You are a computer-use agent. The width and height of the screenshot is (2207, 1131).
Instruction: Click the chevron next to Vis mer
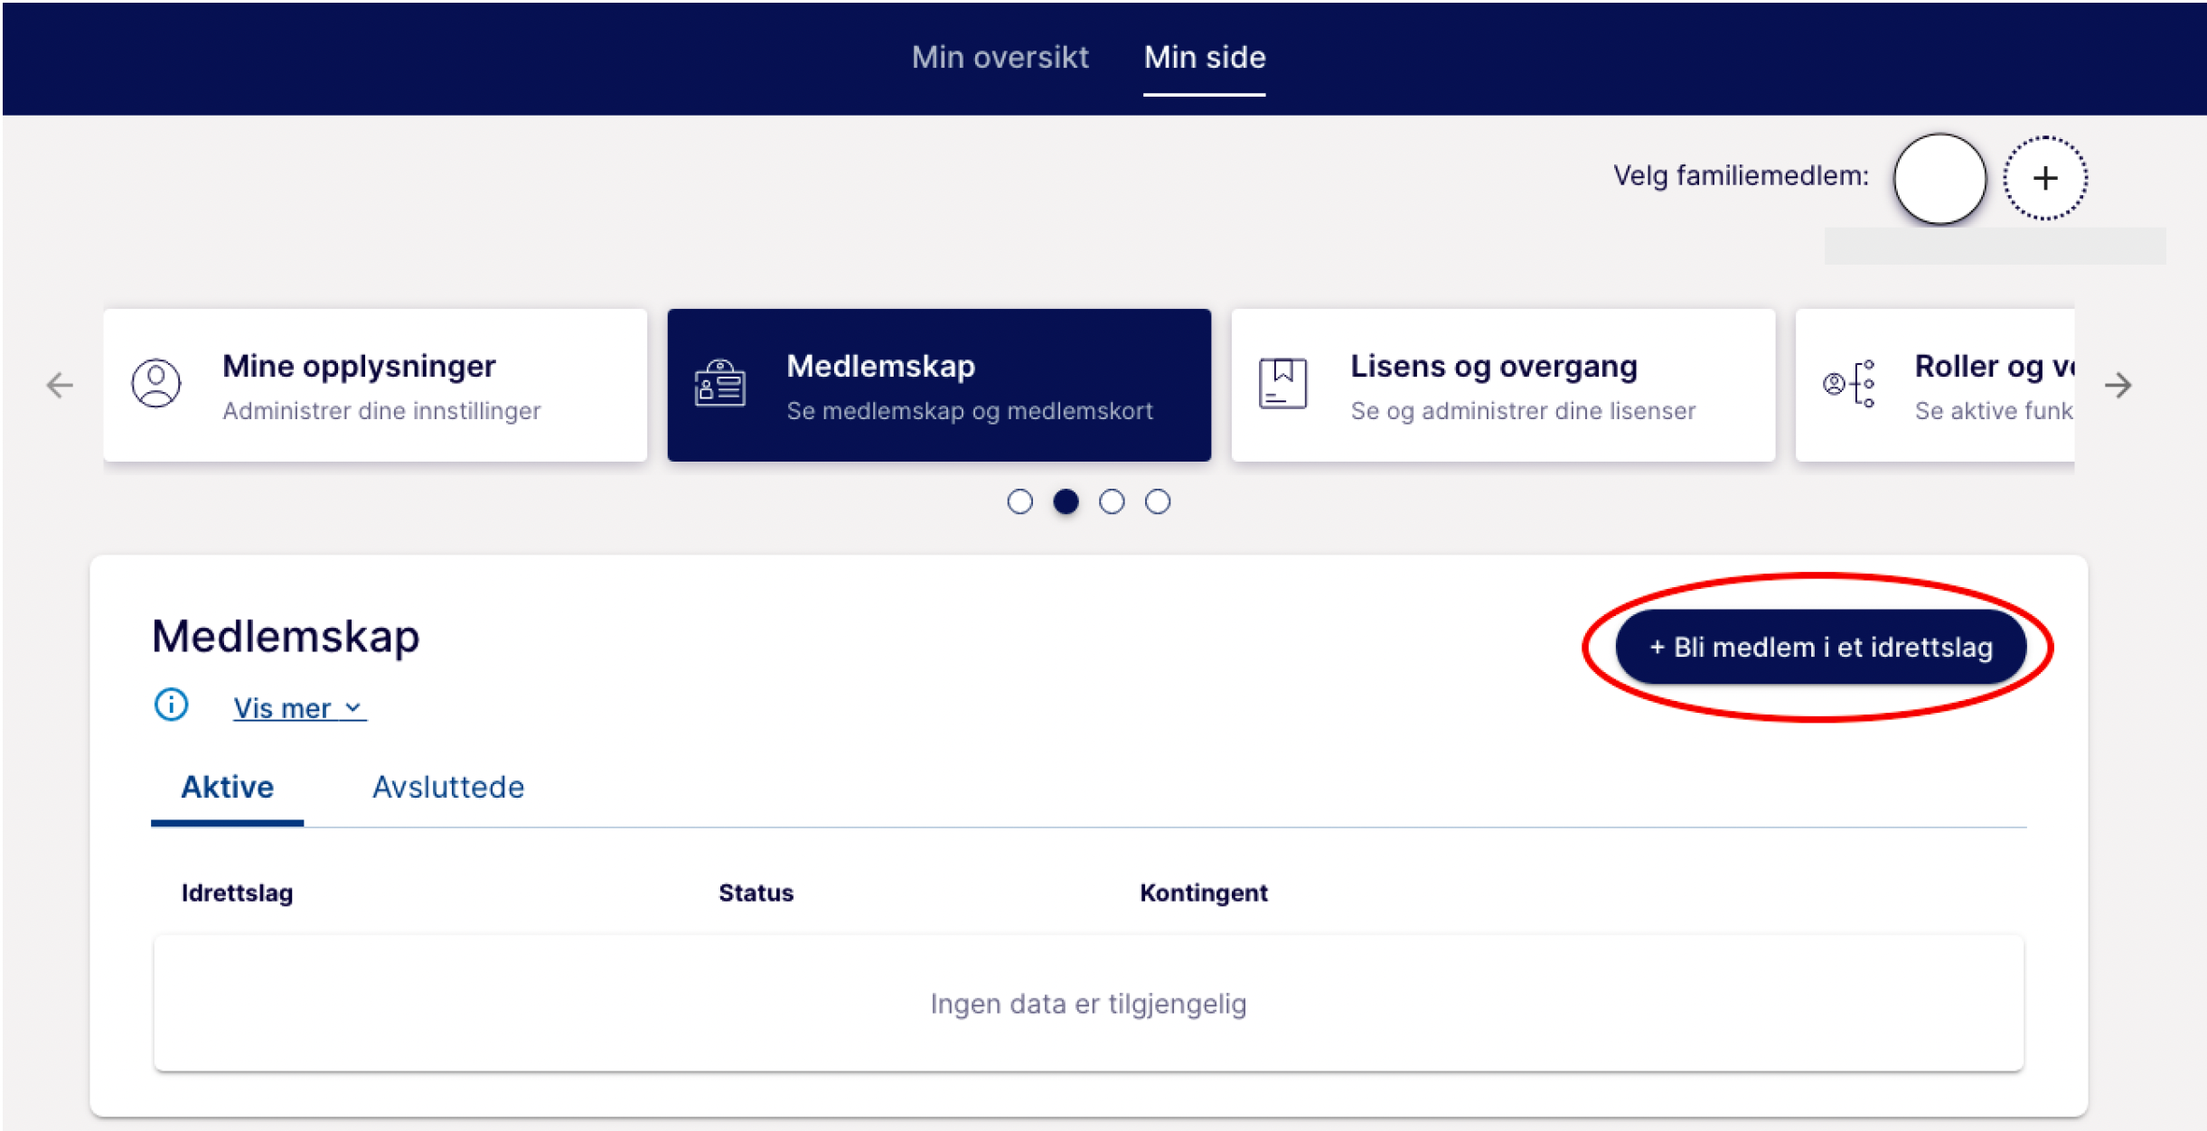(353, 708)
